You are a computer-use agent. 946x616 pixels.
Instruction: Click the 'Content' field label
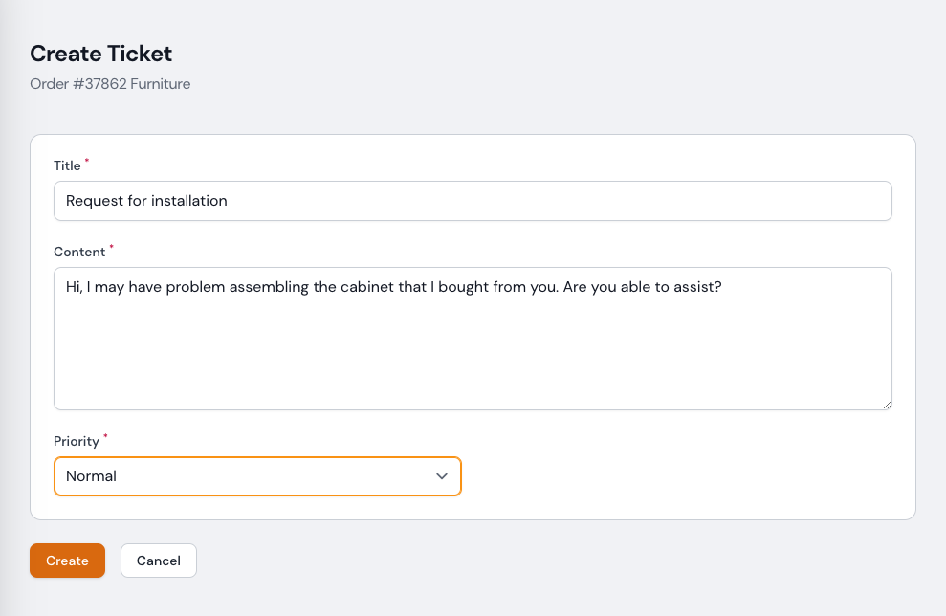pos(79,252)
